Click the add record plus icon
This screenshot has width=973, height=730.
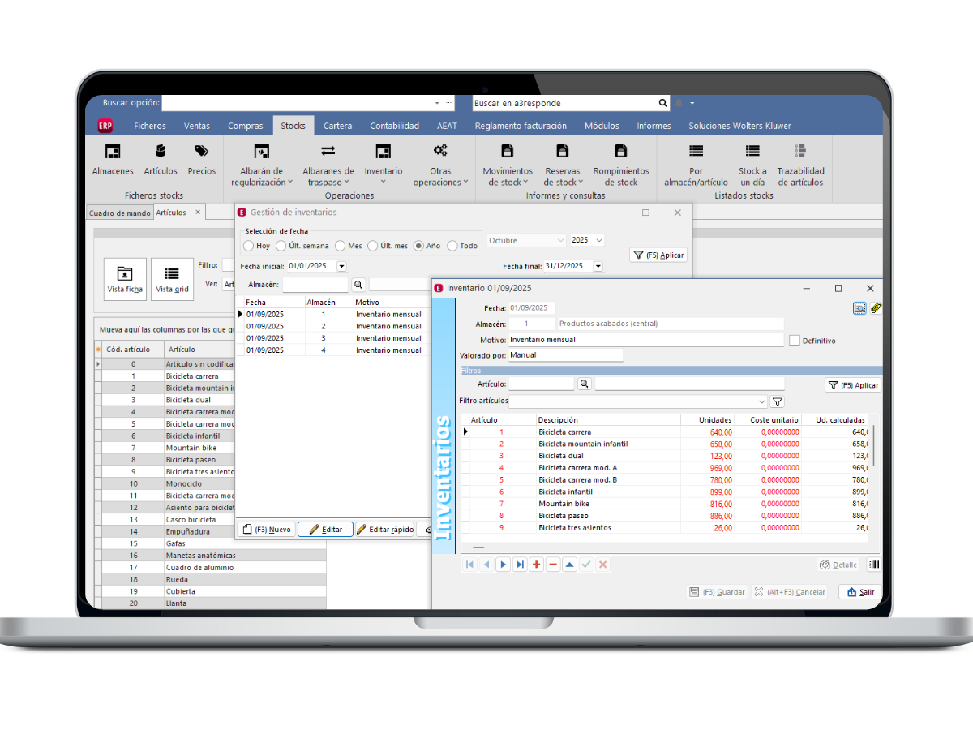tap(536, 565)
